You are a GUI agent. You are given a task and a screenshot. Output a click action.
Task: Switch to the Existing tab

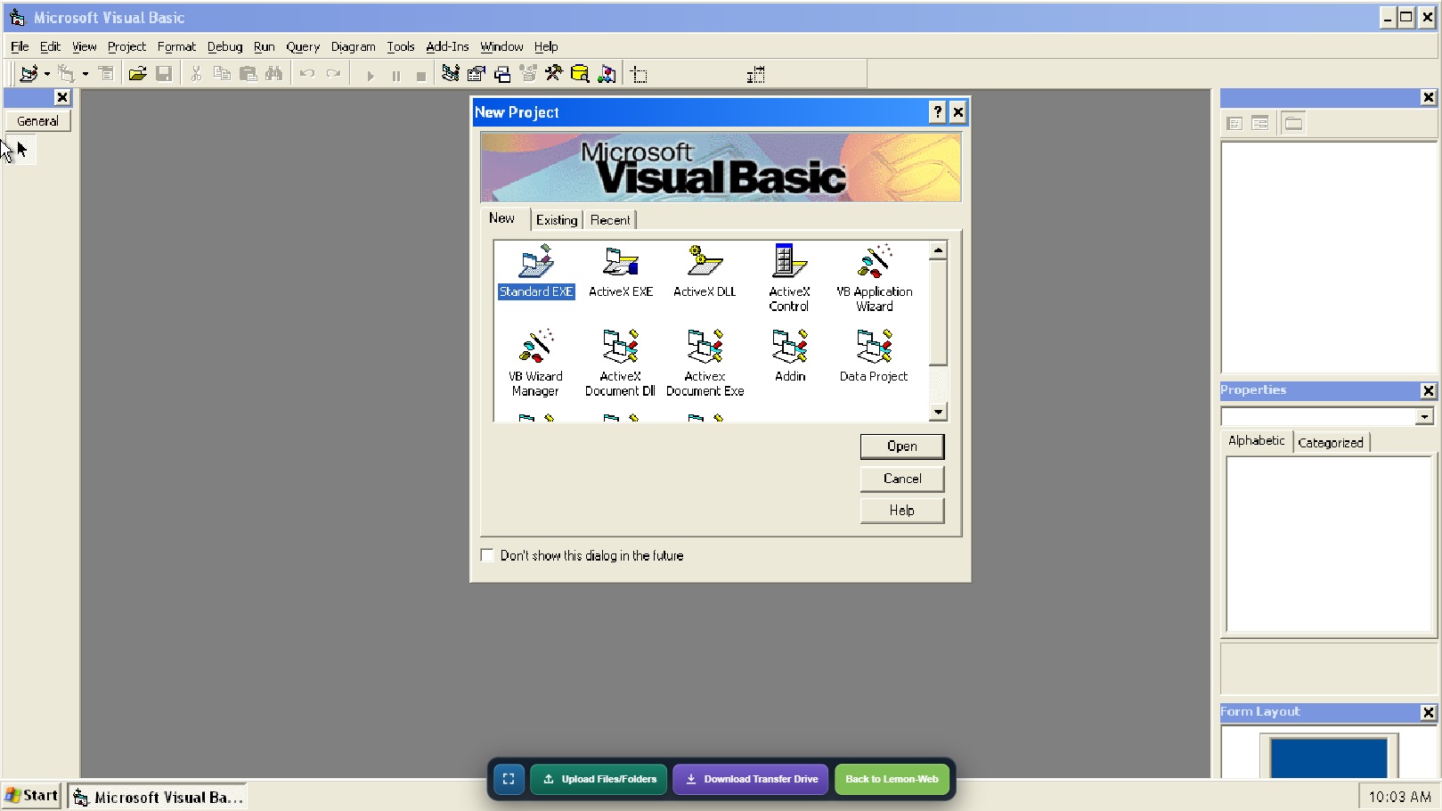click(557, 220)
